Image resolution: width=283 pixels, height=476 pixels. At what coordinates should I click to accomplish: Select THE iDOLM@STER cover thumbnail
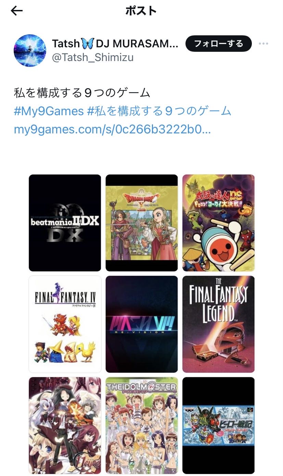tap(142, 426)
